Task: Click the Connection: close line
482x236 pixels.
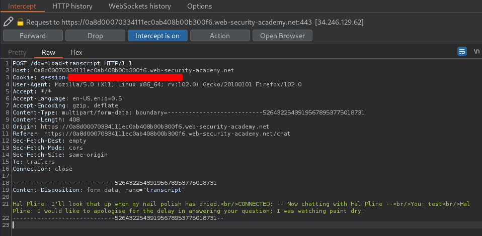Action: (42, 169)
